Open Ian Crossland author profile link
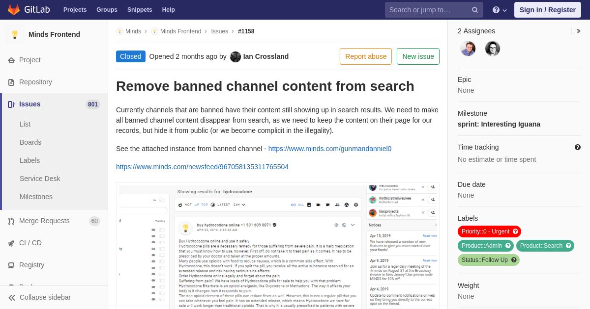Screen dimensions: 590x309 coord(266,56)
